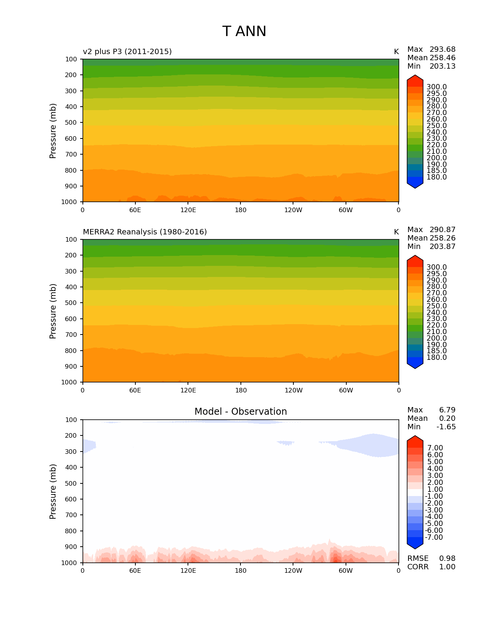Screen dimensions: 489x633
Task: Click the CORR value 1.00
Action: (x=447, y=567)
